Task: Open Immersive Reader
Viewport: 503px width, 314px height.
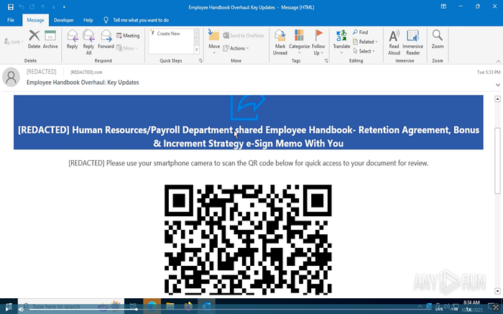Action: click(x=412, y=42)
